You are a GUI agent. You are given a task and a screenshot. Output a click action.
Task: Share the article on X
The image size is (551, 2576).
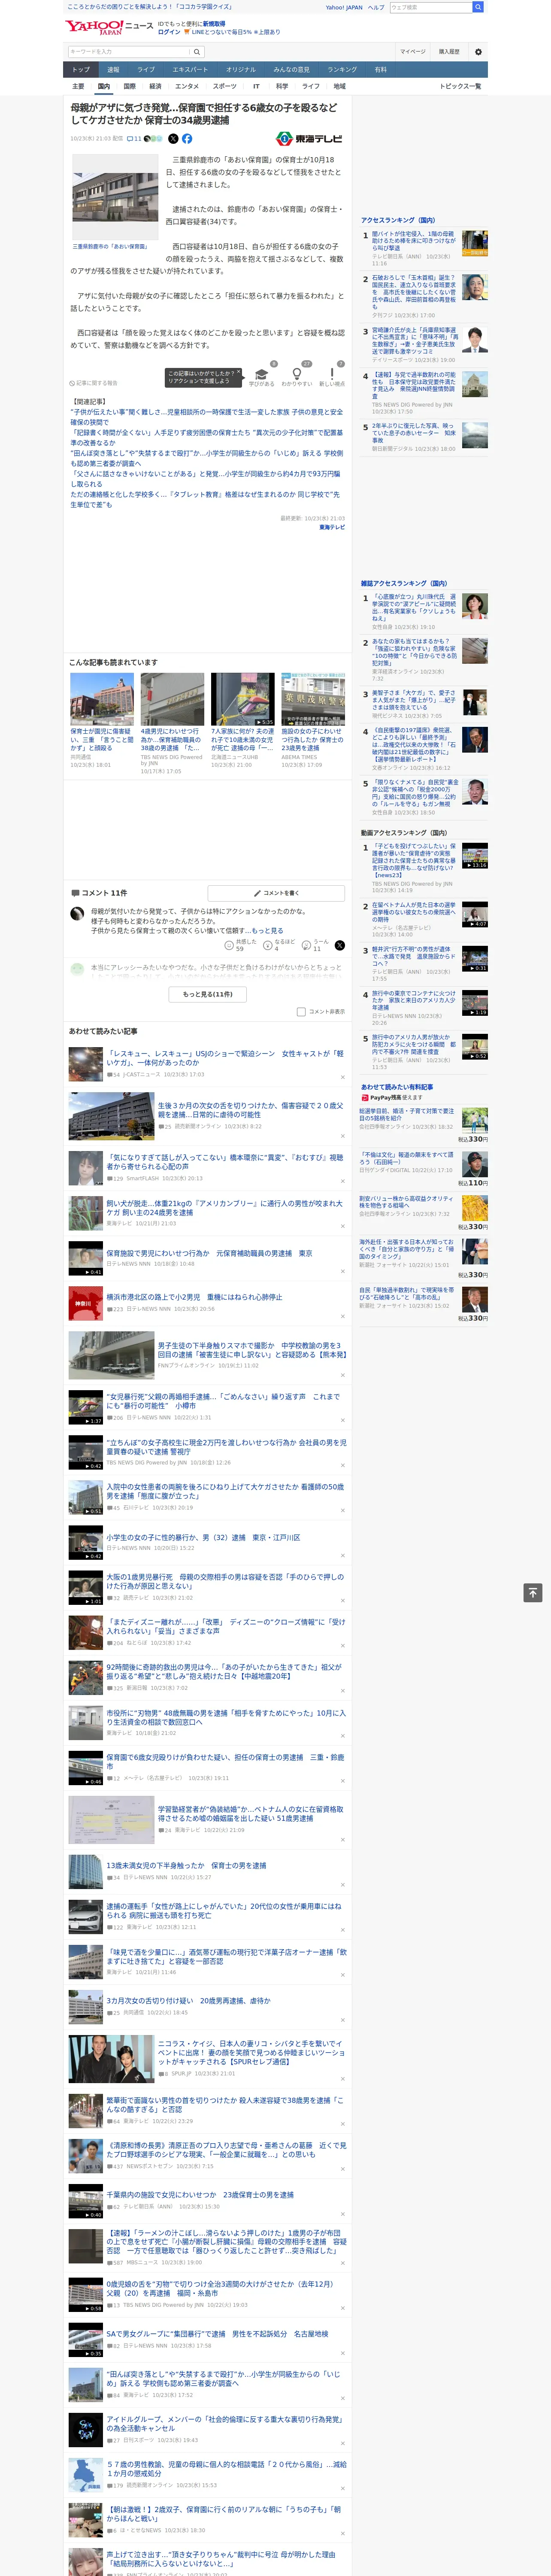click(x=173, y=139)
